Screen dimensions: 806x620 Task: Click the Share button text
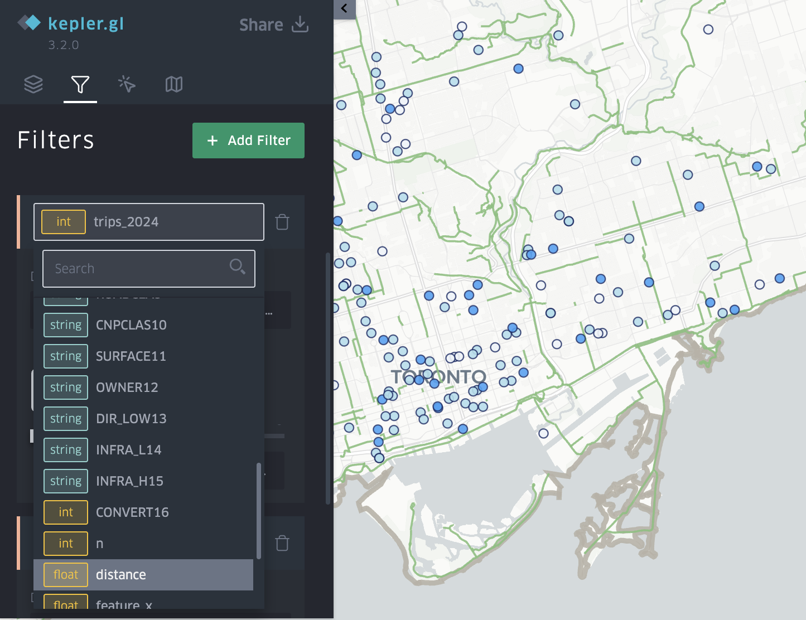(261, 25)
